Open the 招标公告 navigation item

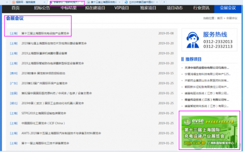[x=42, y=8]
